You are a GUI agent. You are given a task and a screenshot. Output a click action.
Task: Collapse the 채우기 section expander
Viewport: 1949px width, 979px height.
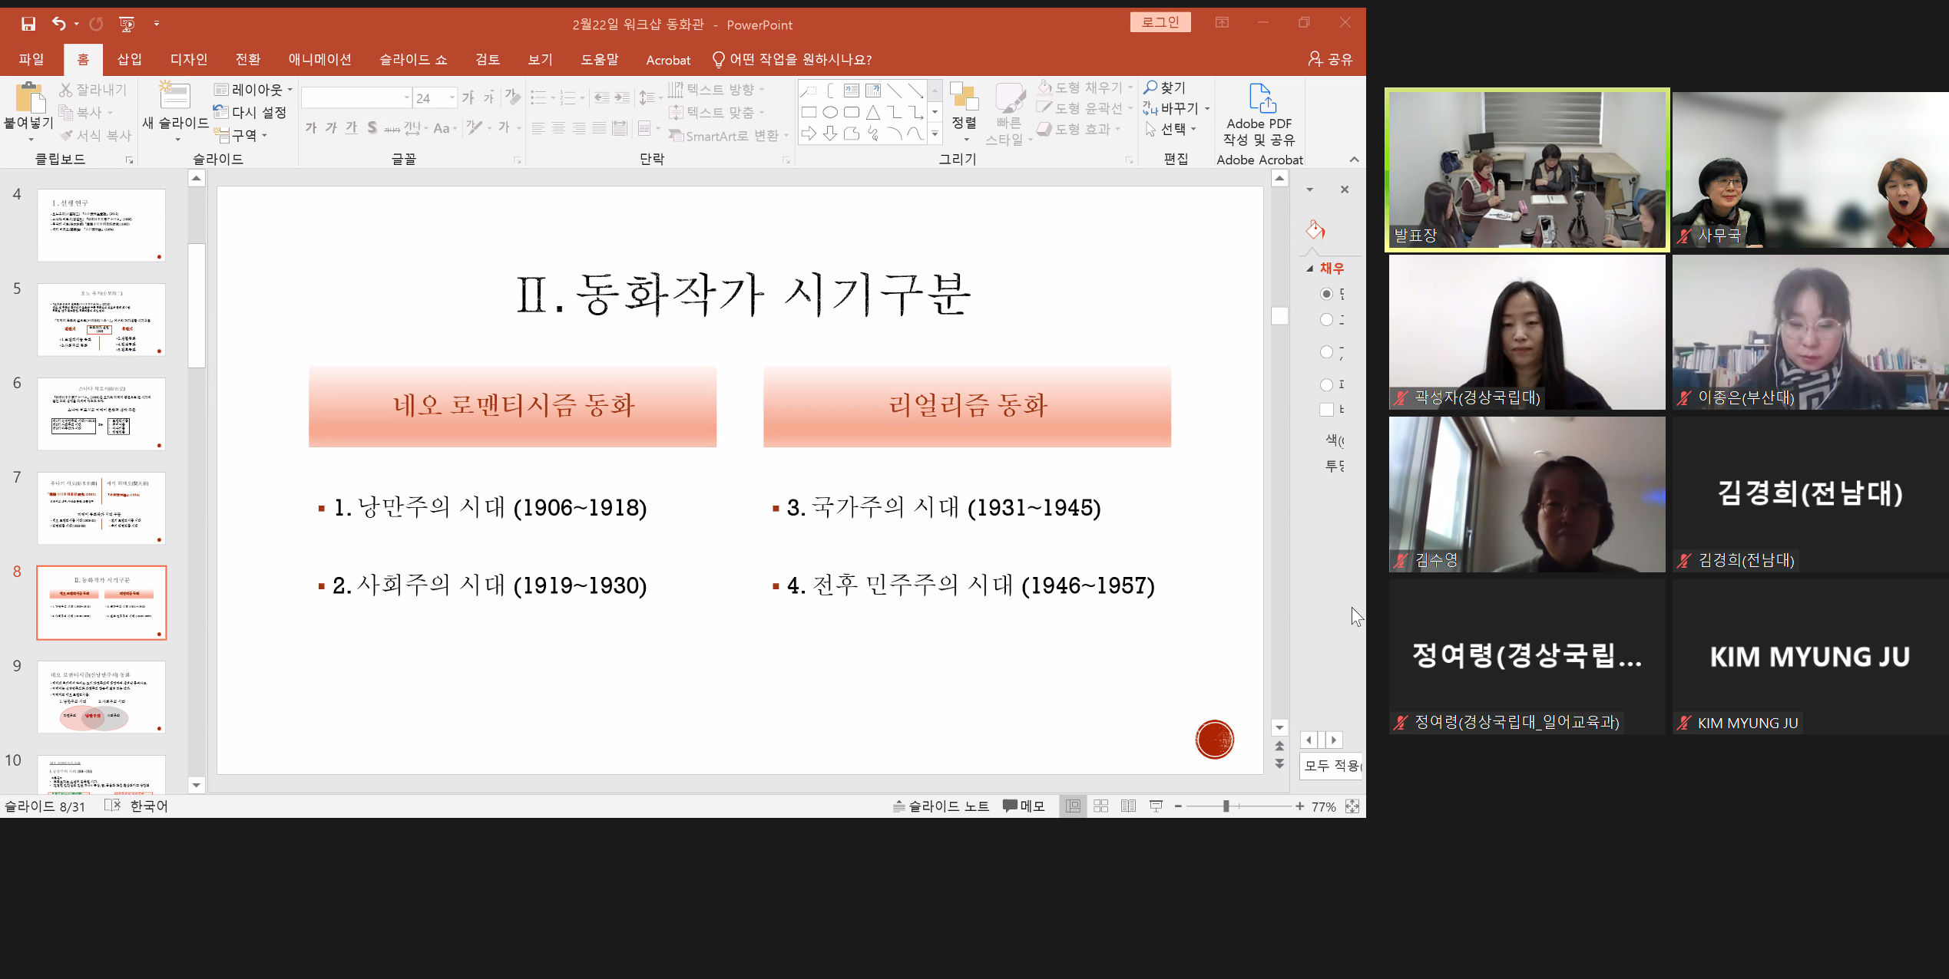tap(1310, 269)
